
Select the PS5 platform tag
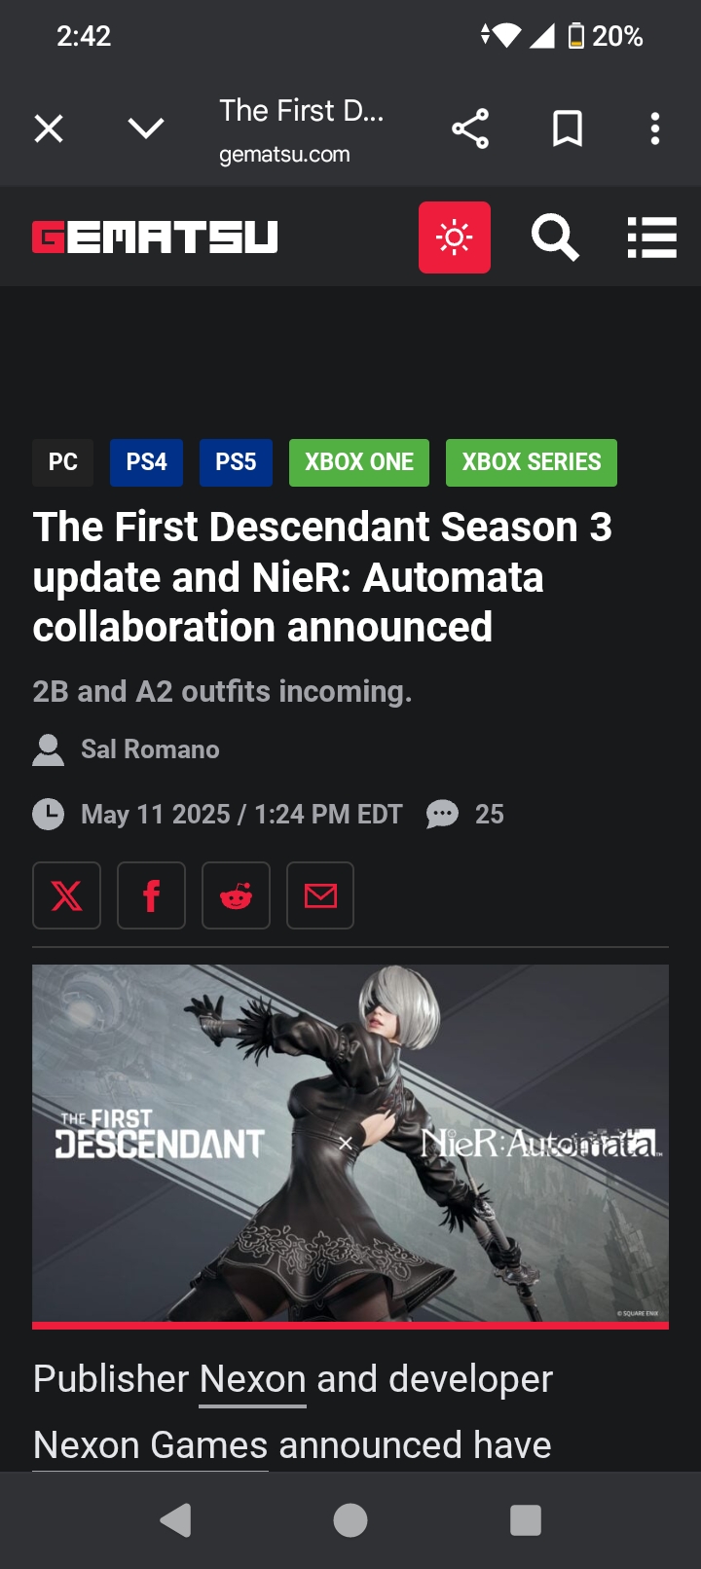tap(236, 462)
